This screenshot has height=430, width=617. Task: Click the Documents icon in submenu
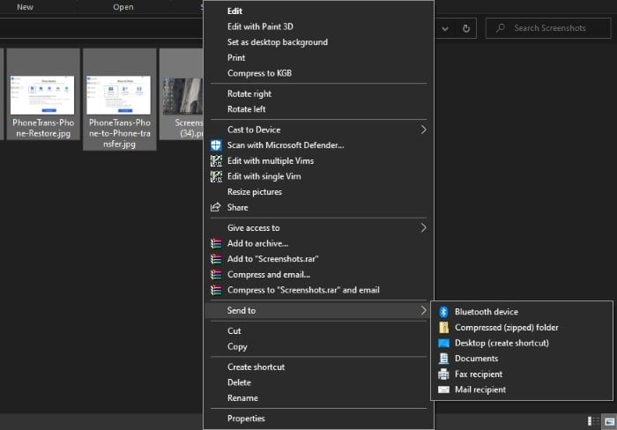pos(443,359)
